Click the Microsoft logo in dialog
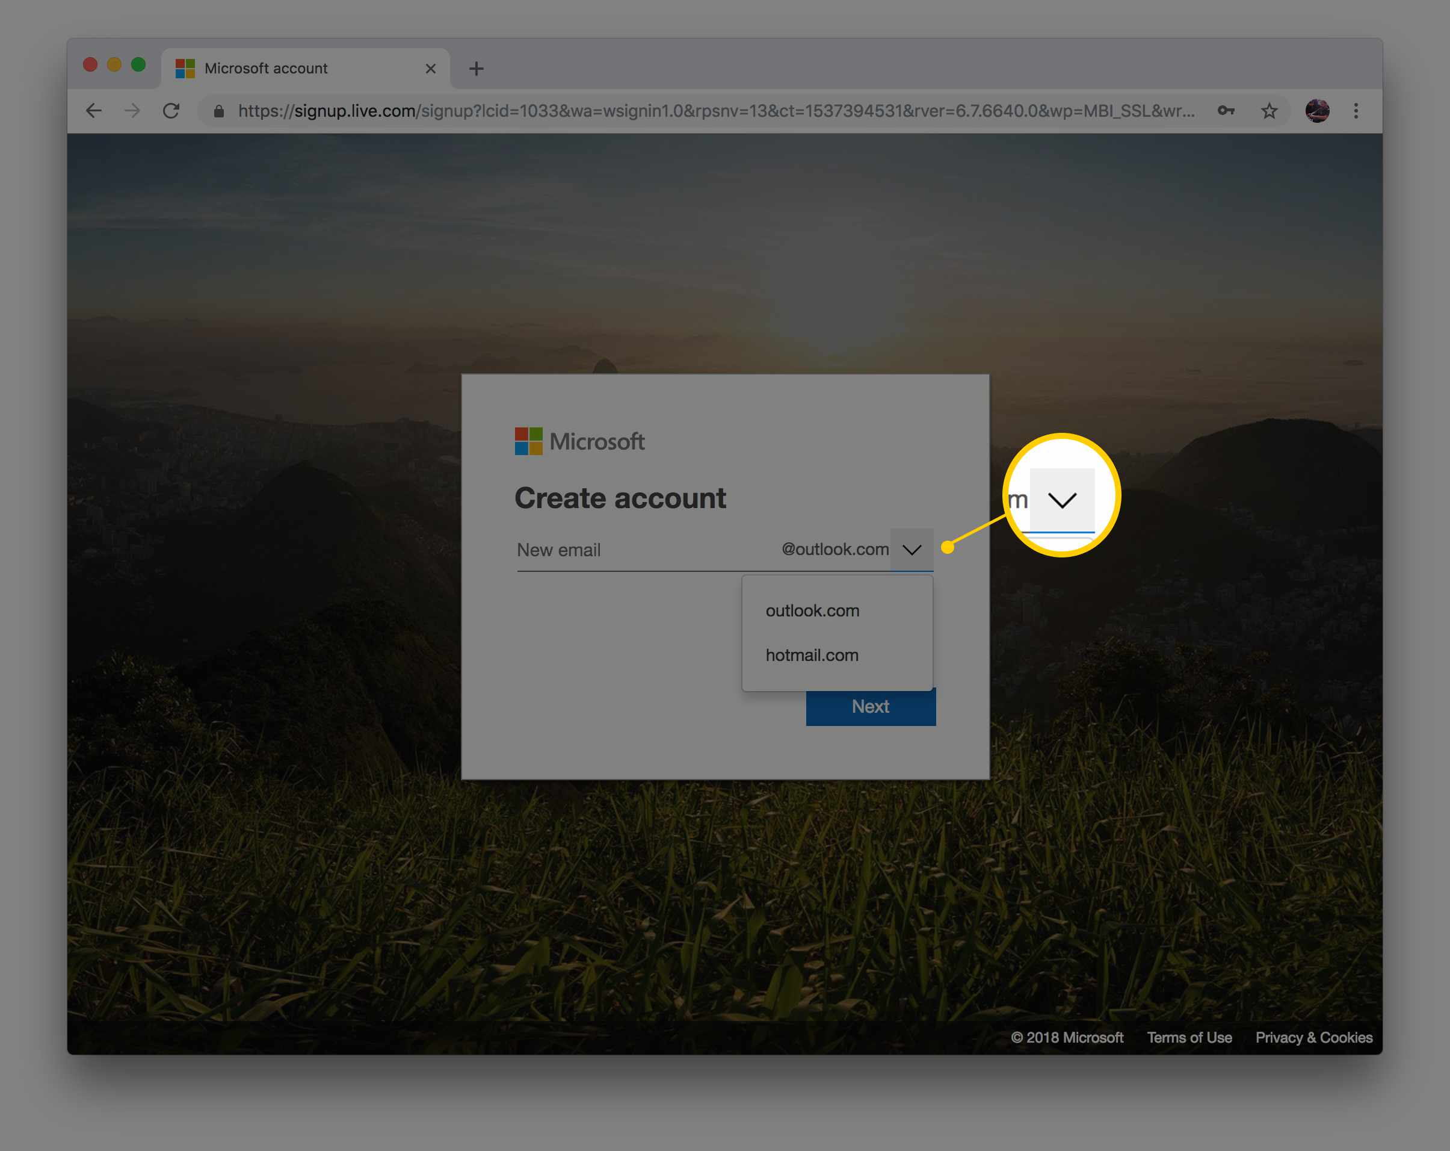 pyautogui.click(x=580, y=441)
